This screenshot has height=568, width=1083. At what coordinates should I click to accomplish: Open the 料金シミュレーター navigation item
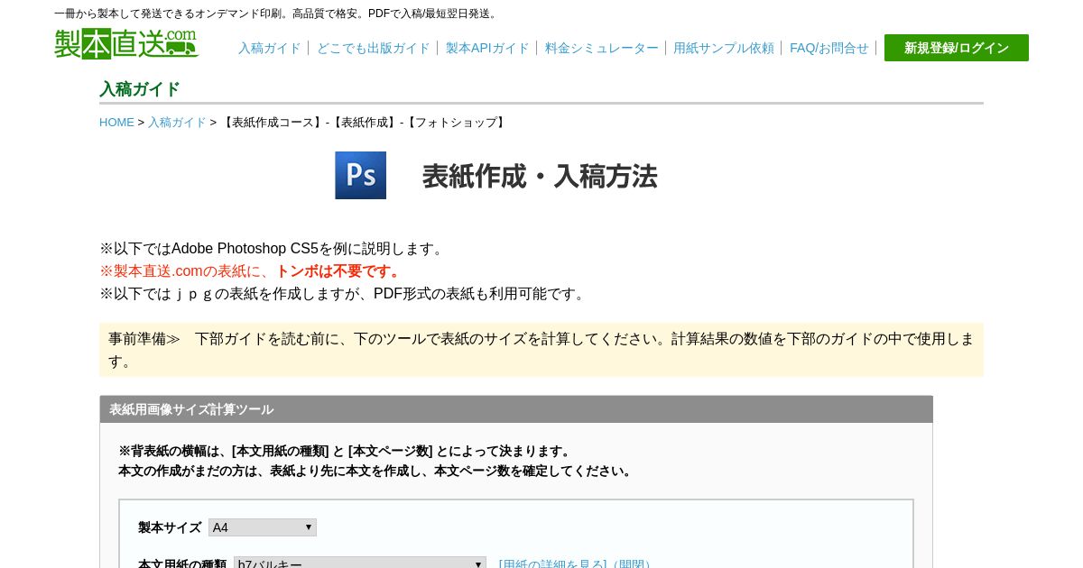[601, 49]
